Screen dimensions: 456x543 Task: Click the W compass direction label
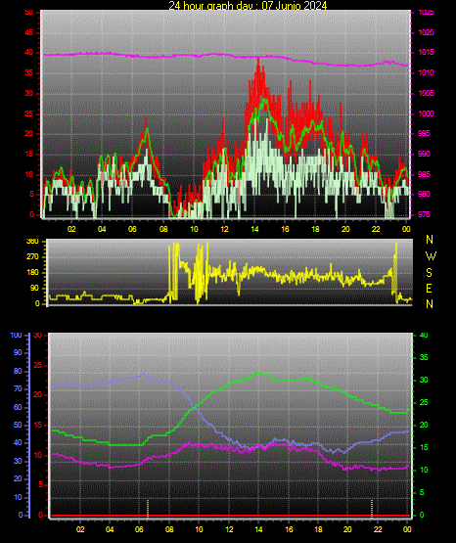[x=431, y=256]
